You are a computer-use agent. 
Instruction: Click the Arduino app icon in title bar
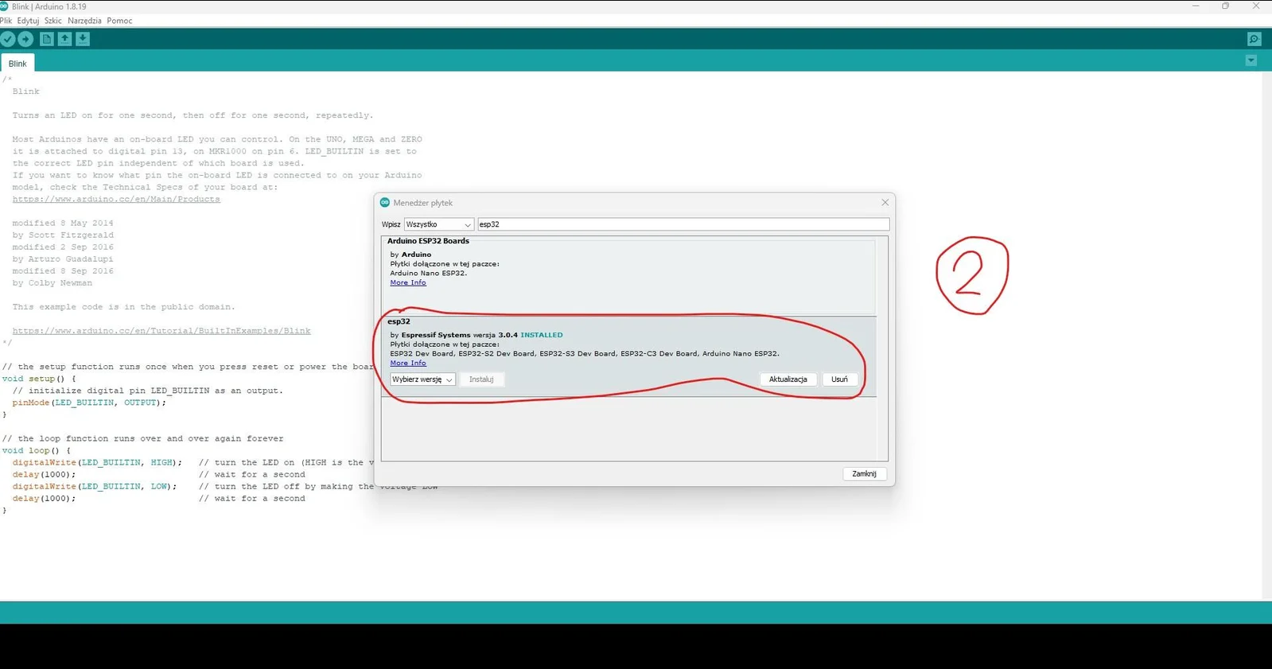point(4,6)
